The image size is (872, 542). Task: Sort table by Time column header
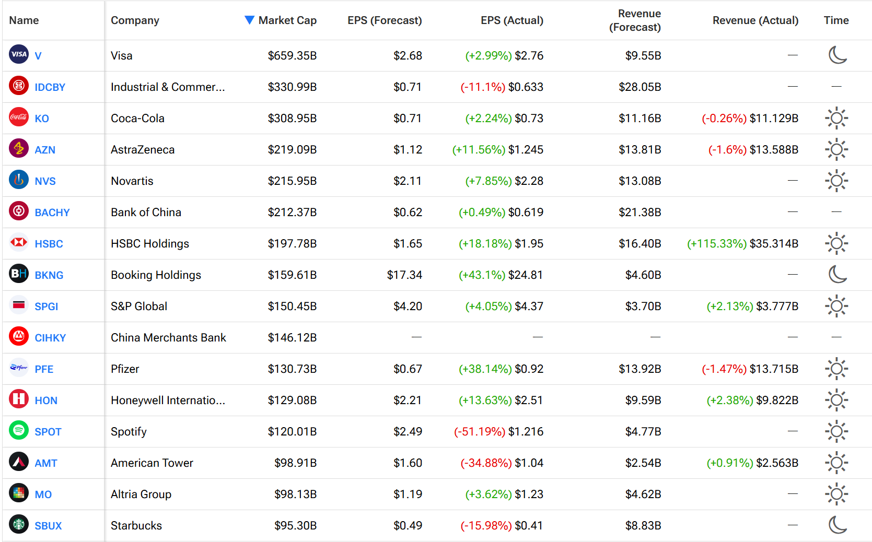[836, 20]
